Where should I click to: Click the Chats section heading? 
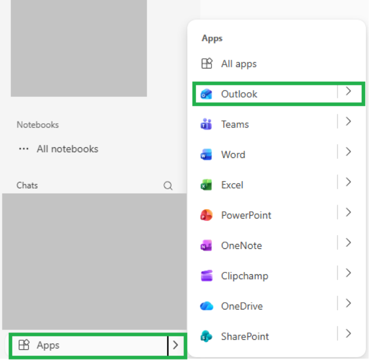(27, 185)
